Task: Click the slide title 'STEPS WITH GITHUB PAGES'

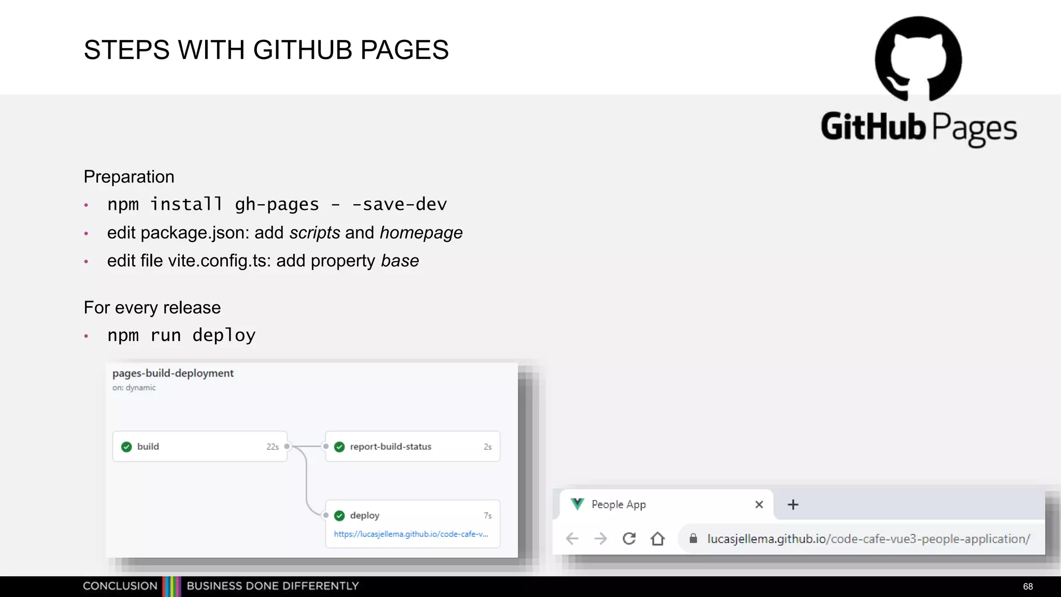Action: [x=266, y=50]
